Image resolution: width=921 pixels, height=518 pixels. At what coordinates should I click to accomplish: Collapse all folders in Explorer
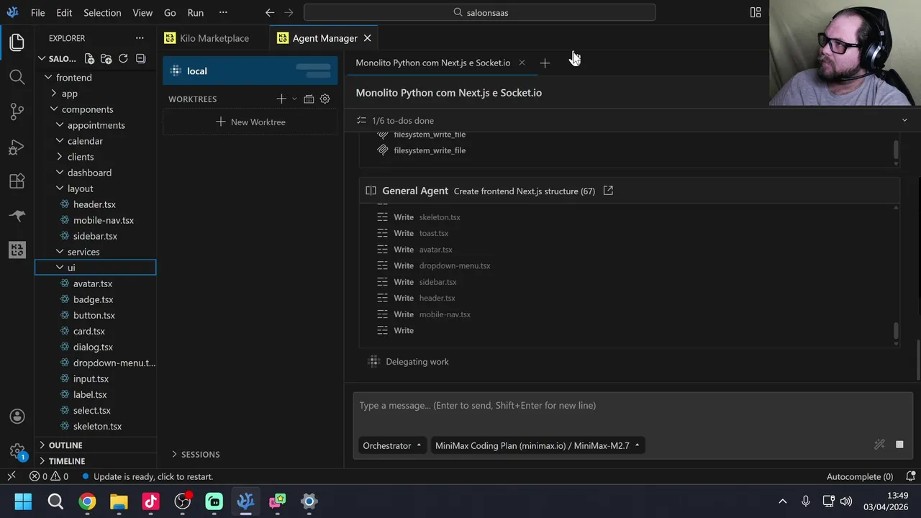[140, 59]
